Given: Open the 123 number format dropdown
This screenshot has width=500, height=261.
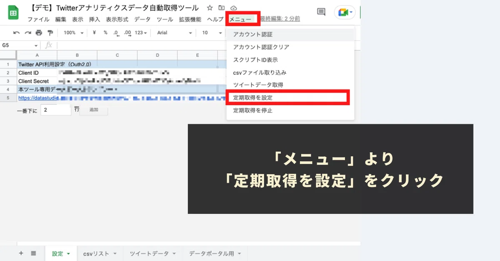Looking at the screenshot, I should tap(141, 33).
